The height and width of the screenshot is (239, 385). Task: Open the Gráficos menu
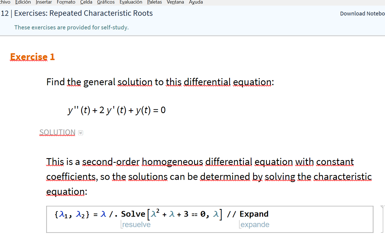click(106, 2)
